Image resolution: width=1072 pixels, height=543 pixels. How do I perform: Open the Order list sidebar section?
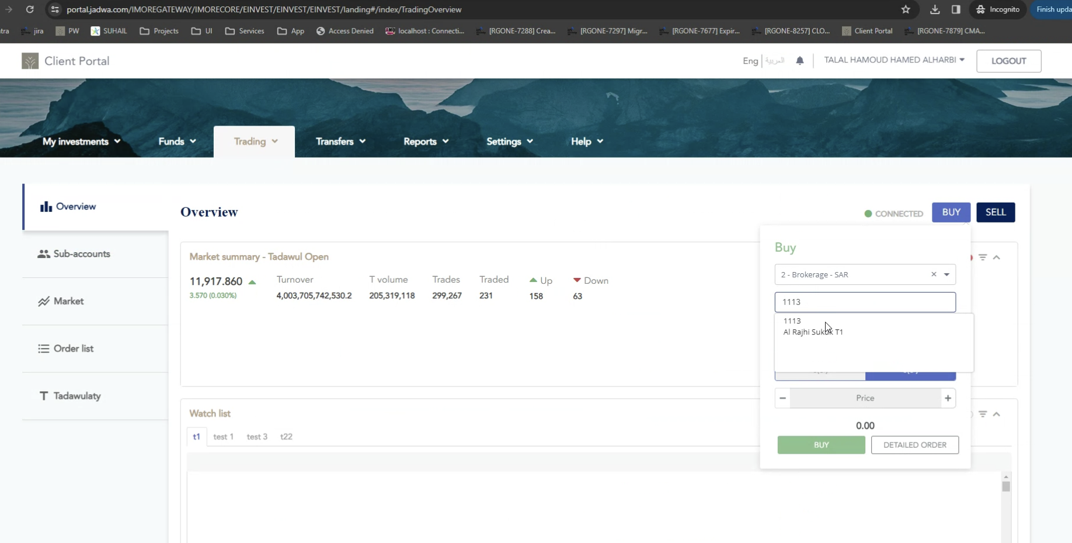click(73, 349)
